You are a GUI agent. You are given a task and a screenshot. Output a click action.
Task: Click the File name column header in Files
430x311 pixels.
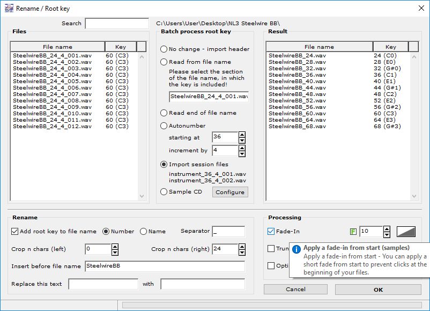[x=57, y=47]
